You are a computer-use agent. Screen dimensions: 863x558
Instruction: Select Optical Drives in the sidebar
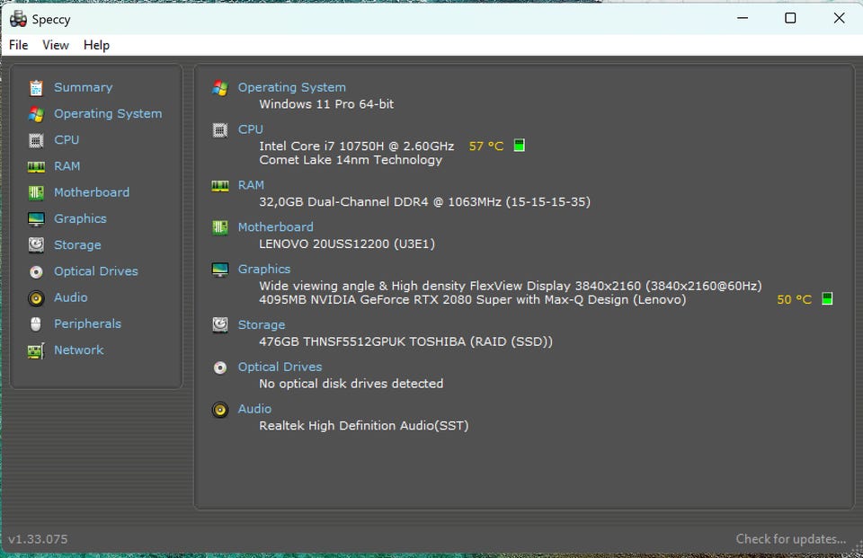point(96,271)
